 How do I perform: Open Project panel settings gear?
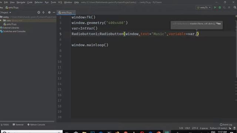(49, 13)
